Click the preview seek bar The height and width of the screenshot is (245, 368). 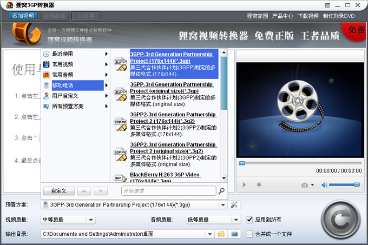(x=300, y=163)
